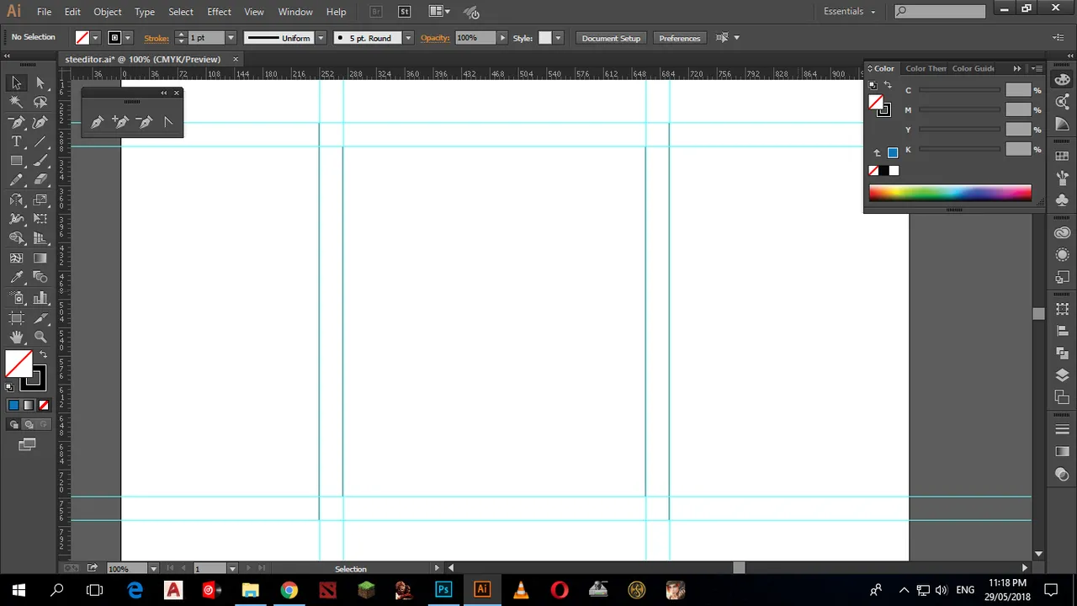Select the Eraser tool
The width and height of the screenshot is (1077, 606).
40,180
